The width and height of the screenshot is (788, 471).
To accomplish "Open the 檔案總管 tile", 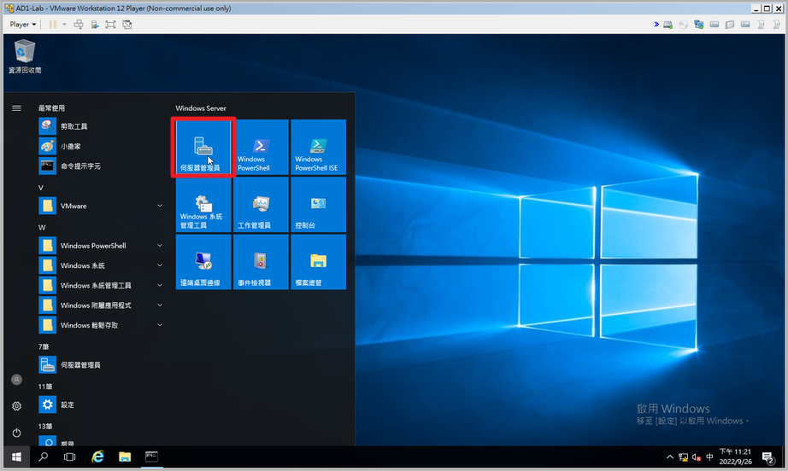I will [x=318, y=262].
